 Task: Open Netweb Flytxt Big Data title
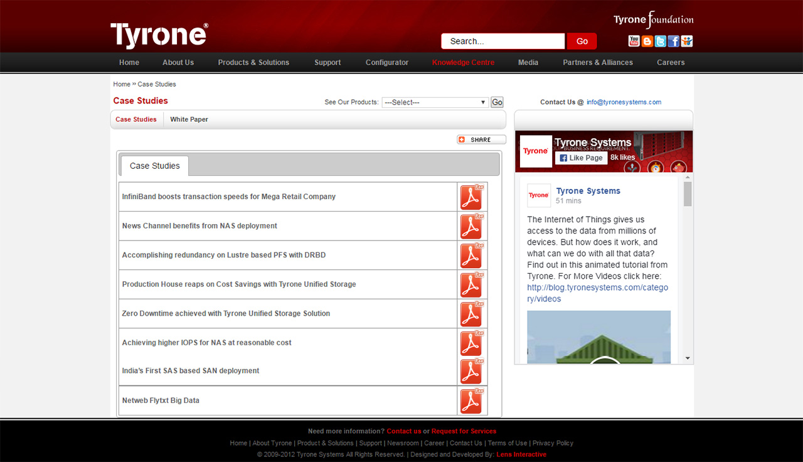(x=161, y=400)
